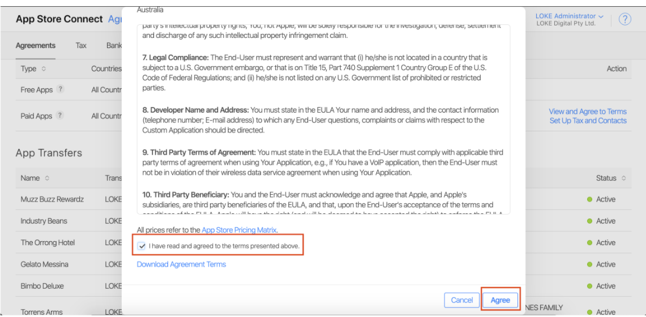The image size is (646, 317).
Task: Click the Paid Apps info question icon
Action: (60, 115)
